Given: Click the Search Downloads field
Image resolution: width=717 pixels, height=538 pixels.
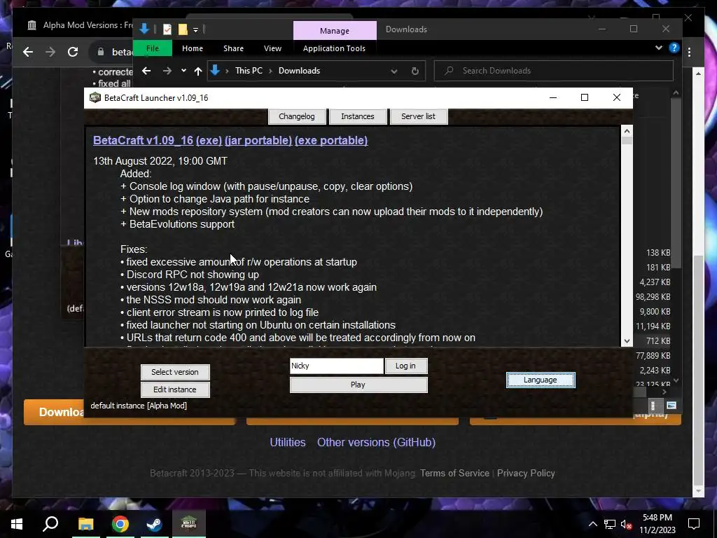Looking at the screenshot, I should coord(553,71).
